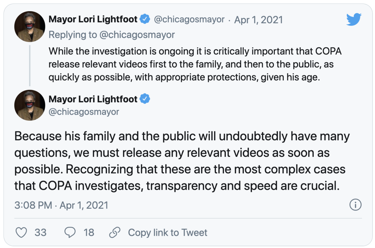Open replies via speech bubble icon

70,232
